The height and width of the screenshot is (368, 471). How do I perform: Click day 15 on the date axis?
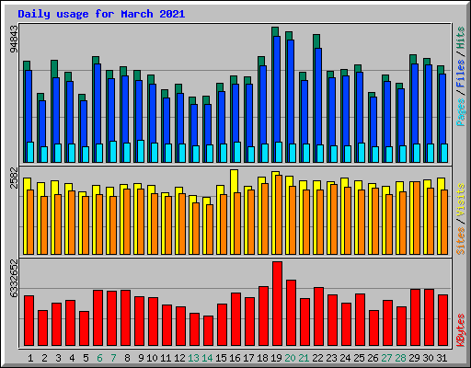[x=221, y=358]
